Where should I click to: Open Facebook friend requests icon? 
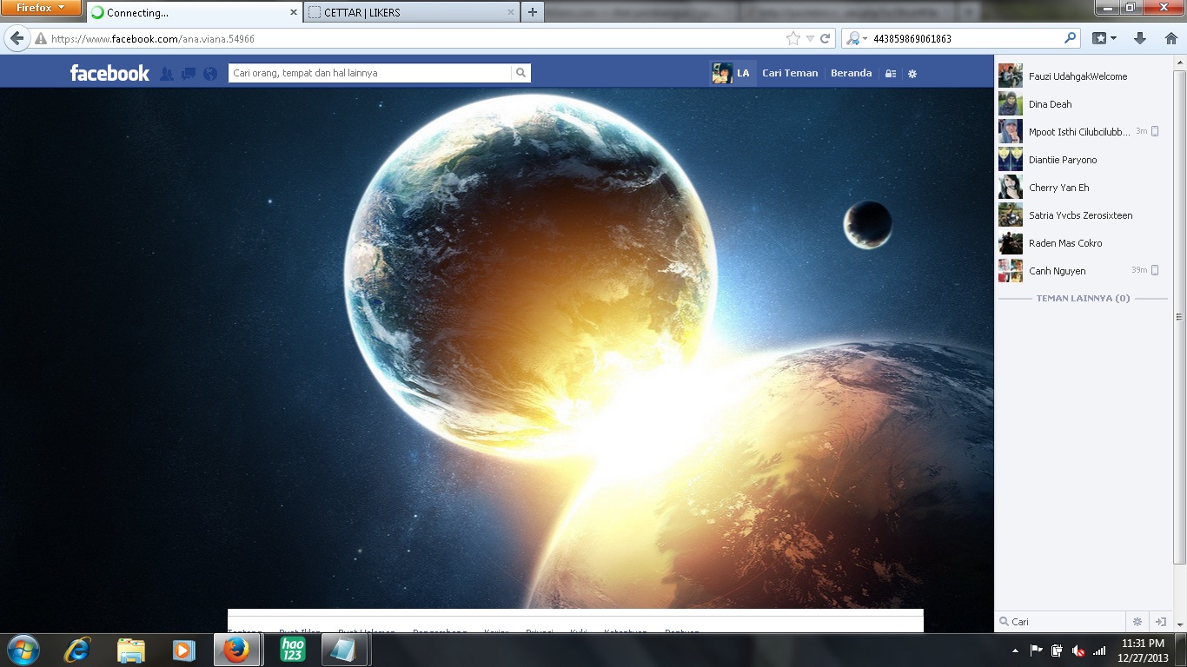click(167, 74)
